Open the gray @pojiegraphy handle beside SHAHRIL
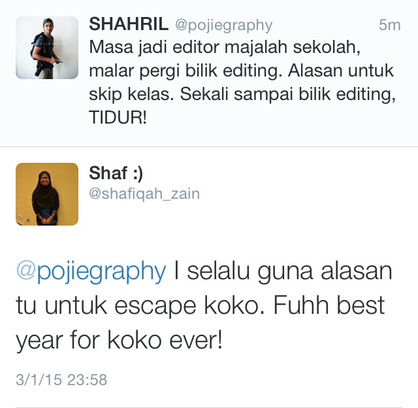418x408 pixels. coord(223,25)
